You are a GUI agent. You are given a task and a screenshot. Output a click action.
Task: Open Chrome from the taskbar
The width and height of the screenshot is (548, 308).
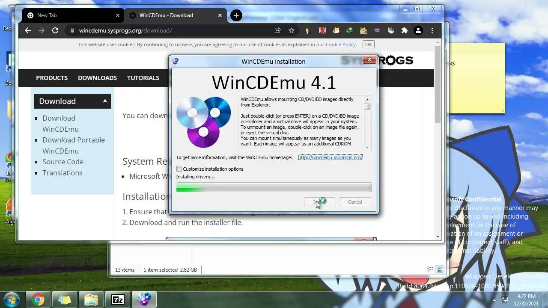click(38, 300)
